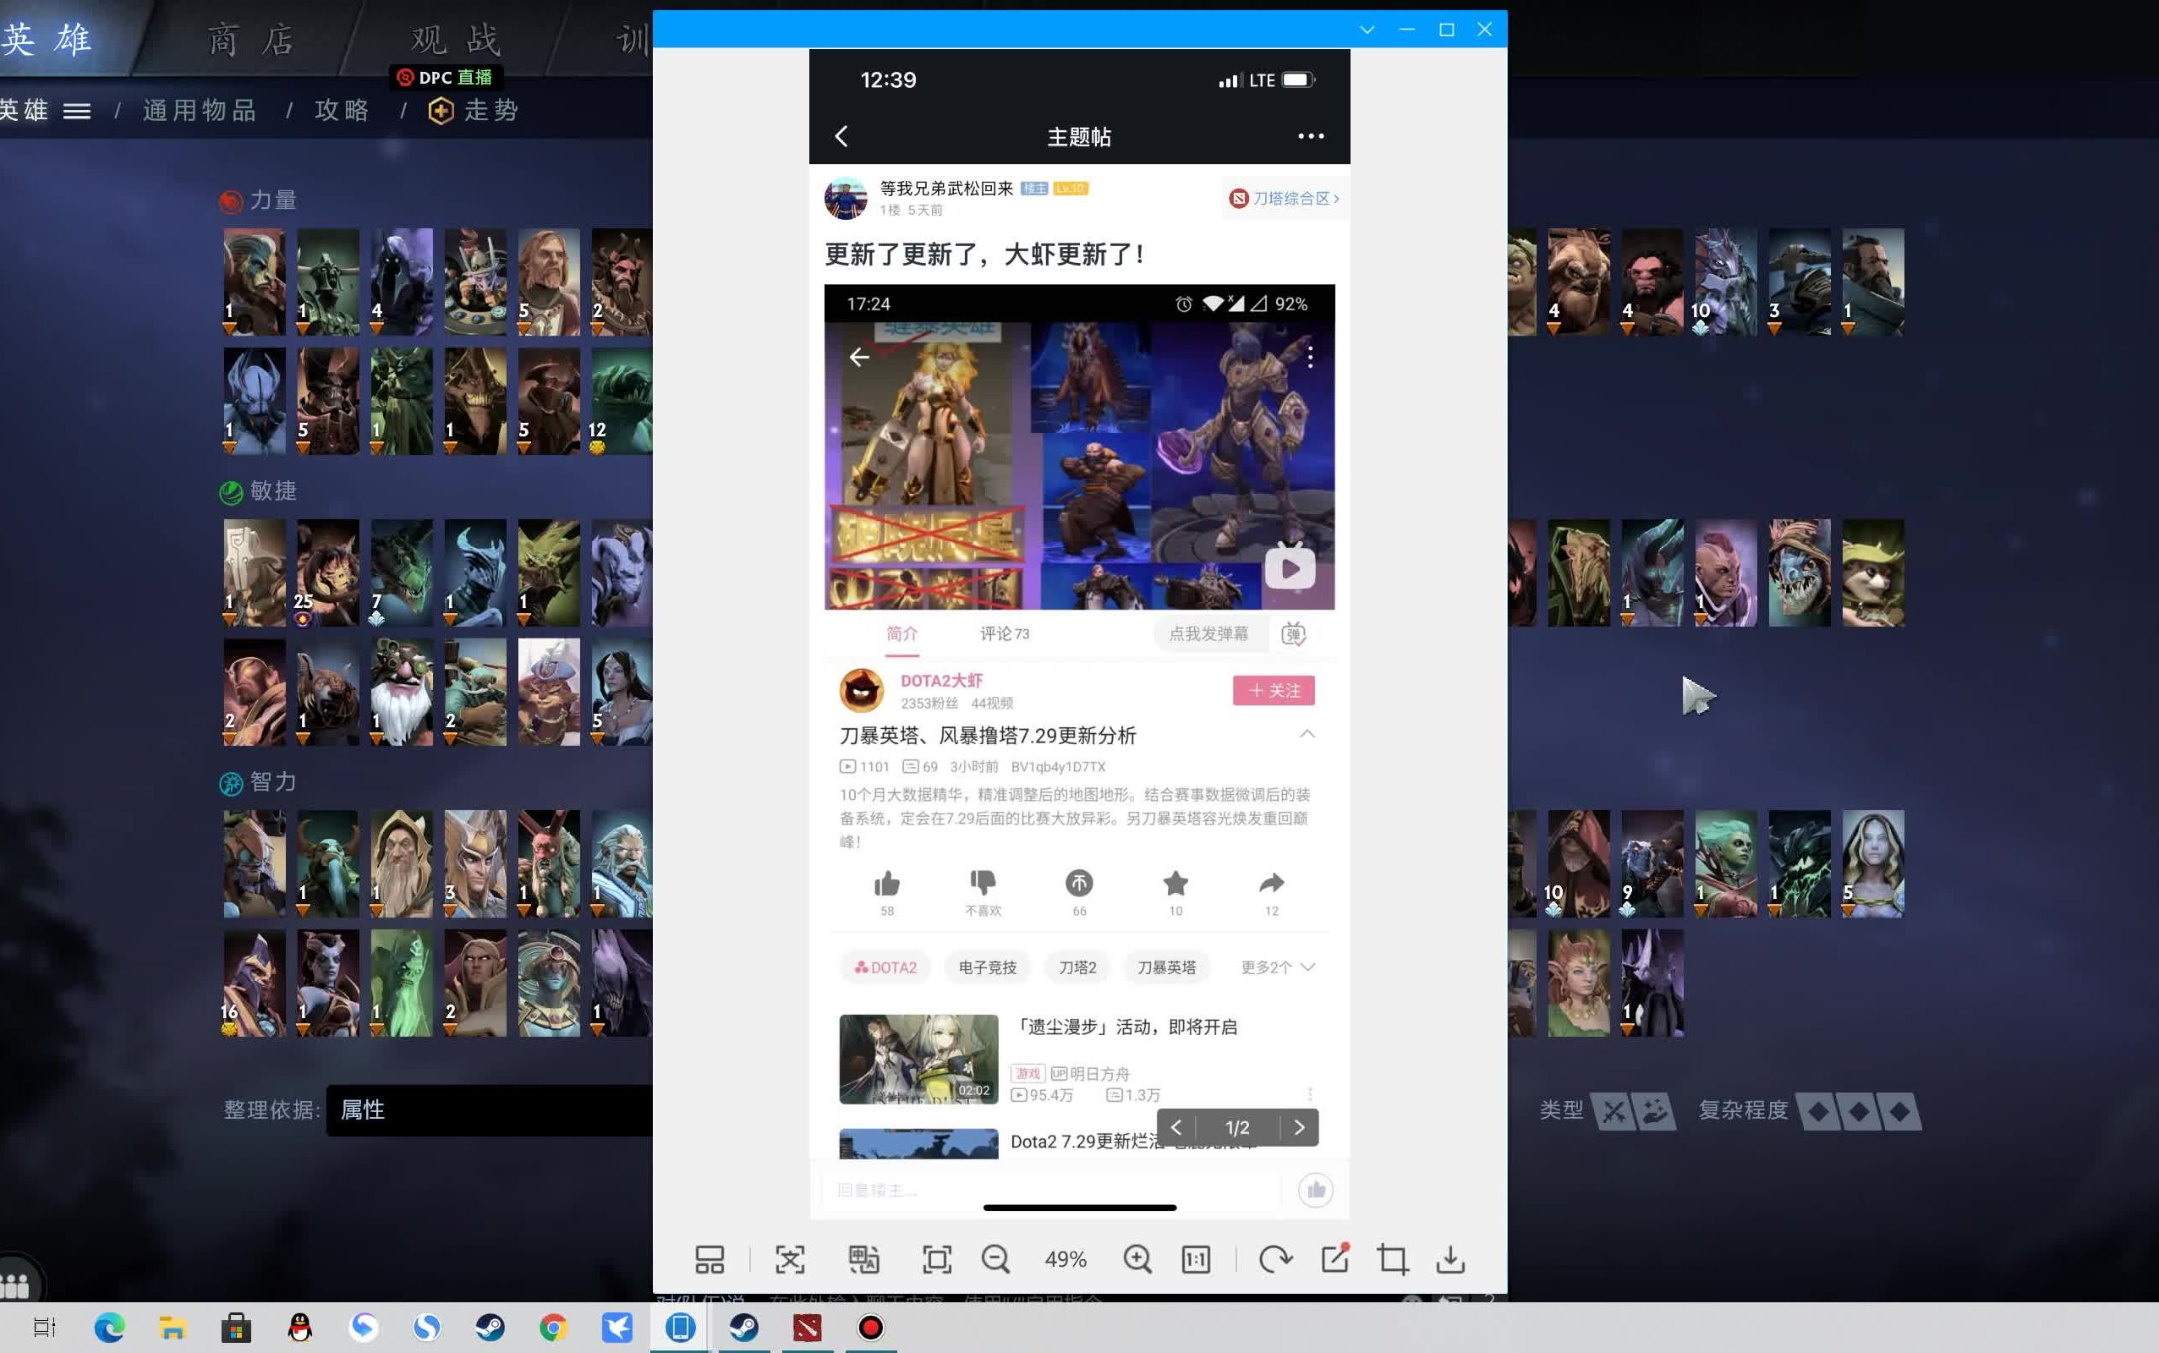Rotate the screenshot clockwise

coord(1274,1258)
